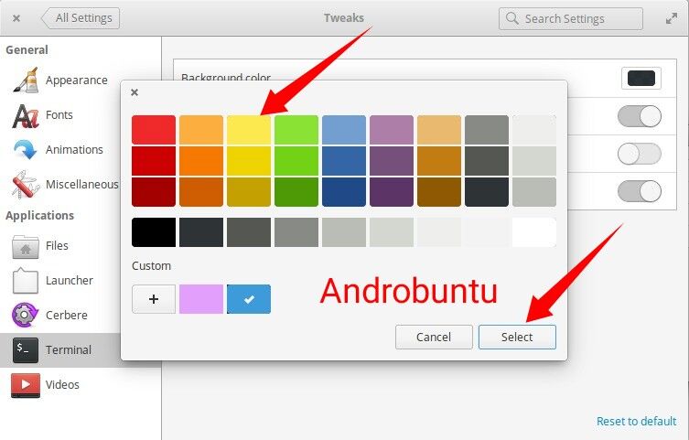Screen dimensions: 689x440
Task: Open the Animations settings section
Action: pos(74,150)
